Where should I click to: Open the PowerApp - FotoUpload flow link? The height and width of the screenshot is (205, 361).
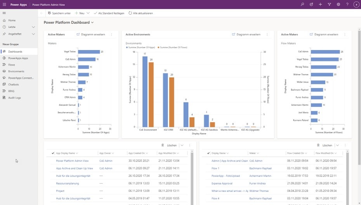coord(226,176)
